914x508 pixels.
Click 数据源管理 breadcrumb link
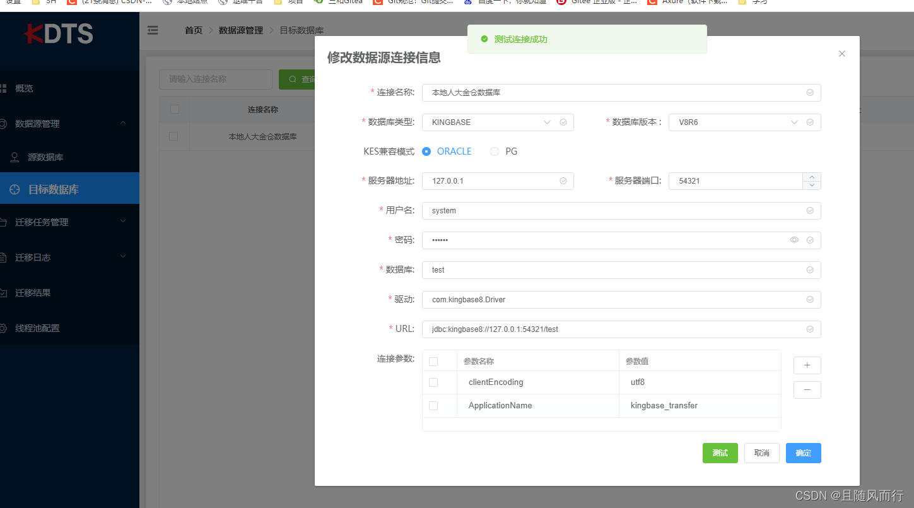tap(240, 30)
